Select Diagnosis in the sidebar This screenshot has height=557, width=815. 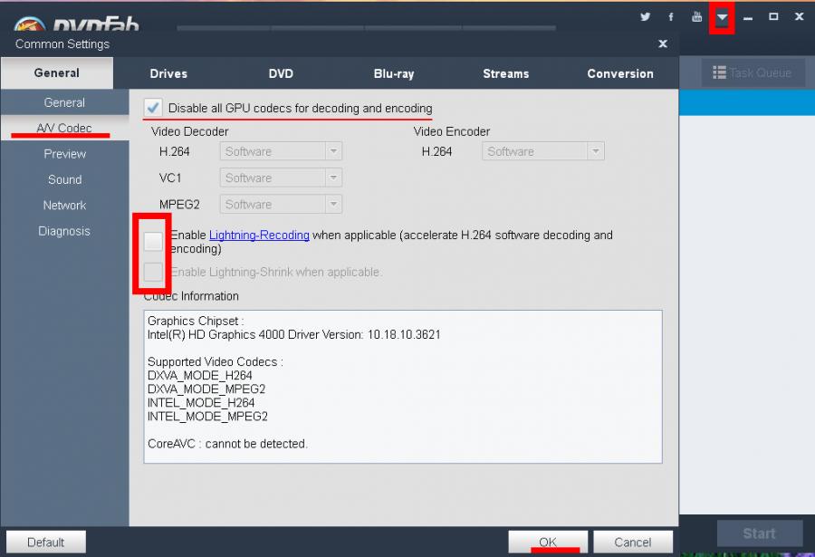pos(64,231)
